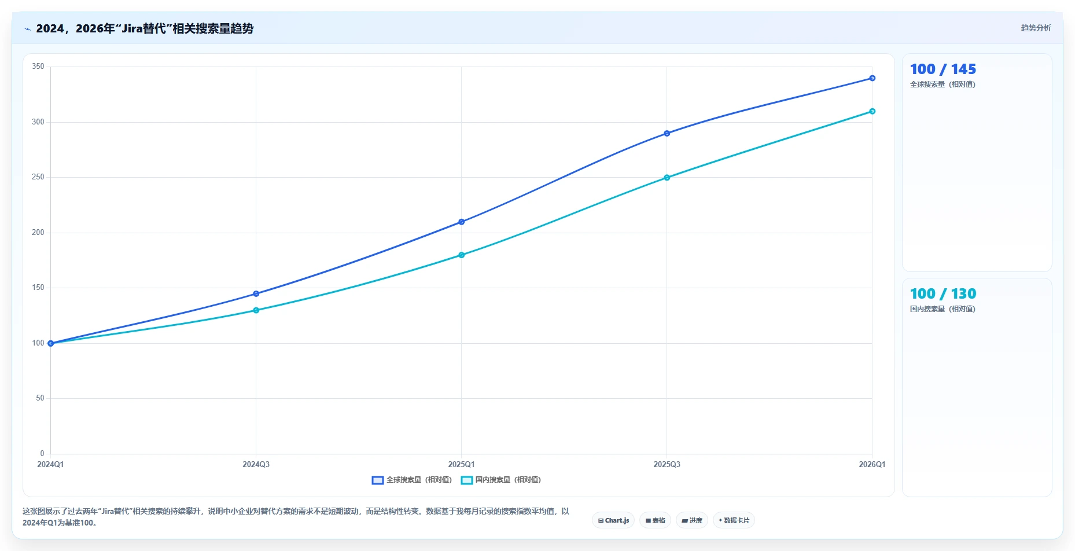Hide the 国内搜索量（相对值）legend label
This screenshot has width=1075, height=551.
(x=508, y=480)
